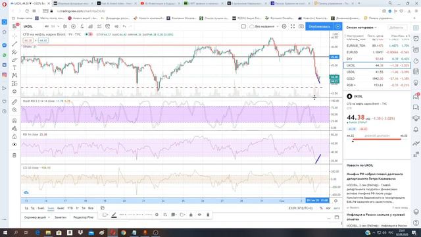Open the go to date icon
The image size is (421, 237).
tap(103, 208)
